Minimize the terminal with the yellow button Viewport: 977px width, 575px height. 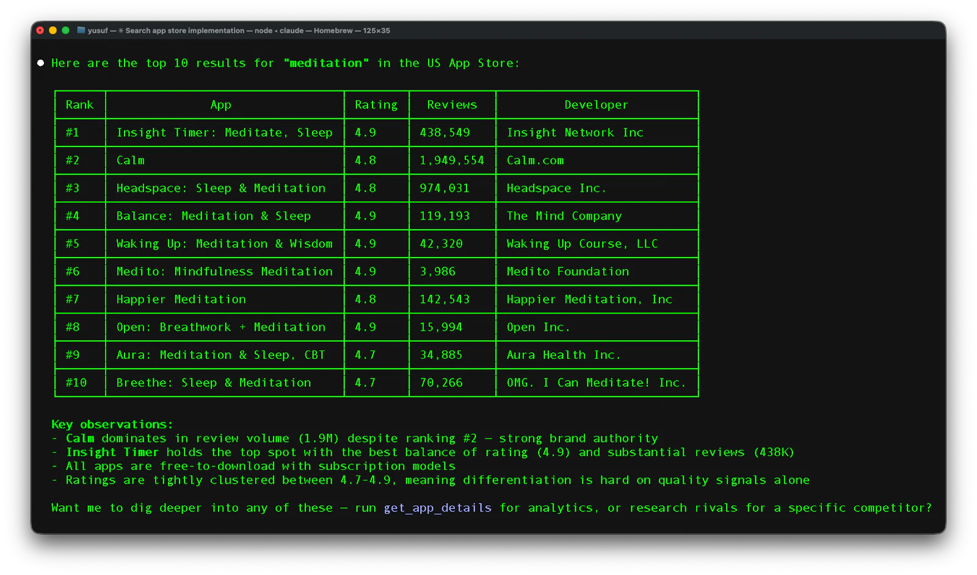[x=53, y=30]
